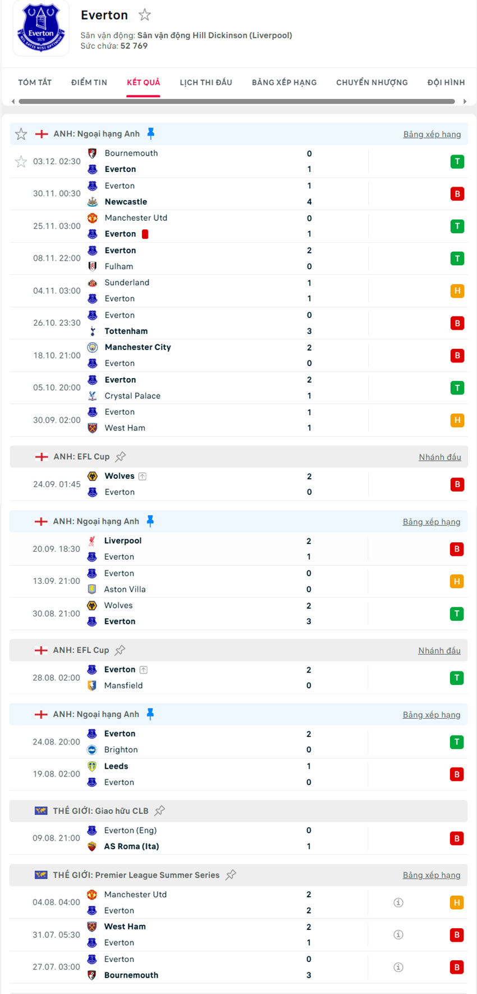
Task: Click the info icon on Manchester Utd Summer Series match
Action: pyautogui.click(x=398, y=902)
